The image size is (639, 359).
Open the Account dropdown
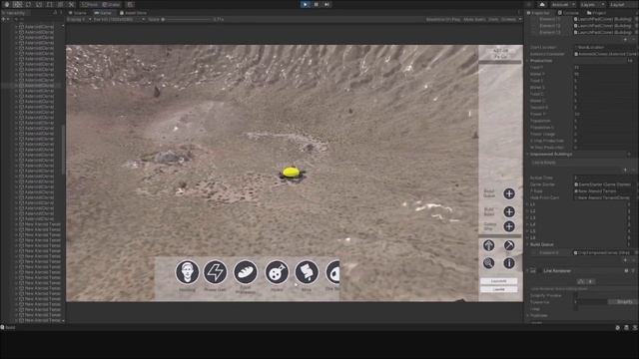pos(563,4)
